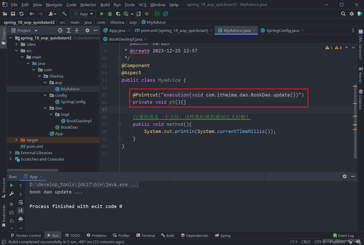Expand the .idea folder
This screenshot has height=245, width=364.
click(x=16, y=44)
